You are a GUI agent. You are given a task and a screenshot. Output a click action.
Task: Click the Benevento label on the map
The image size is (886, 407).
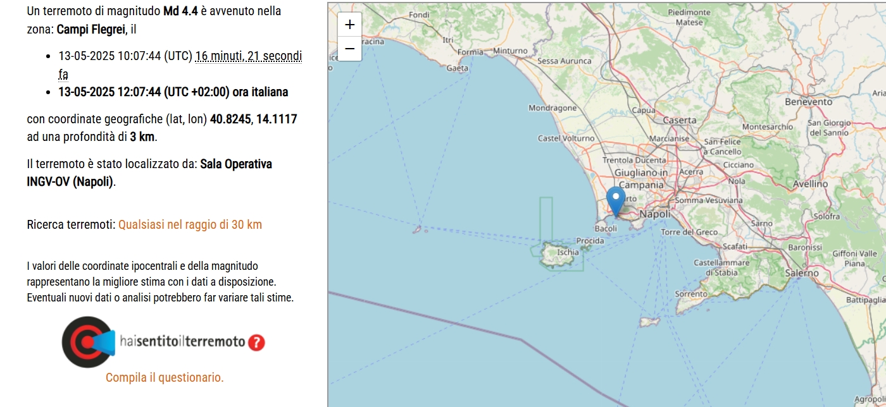[x=808, y=102]
